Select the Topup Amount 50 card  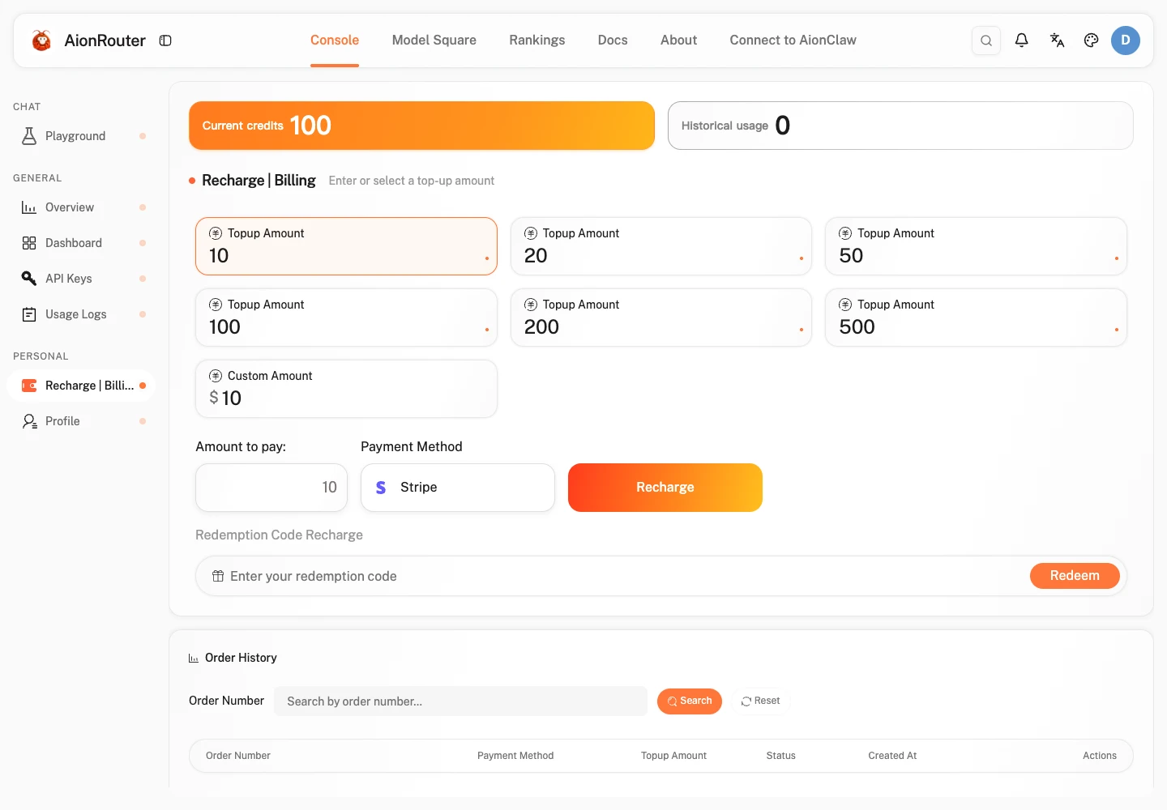976,246
